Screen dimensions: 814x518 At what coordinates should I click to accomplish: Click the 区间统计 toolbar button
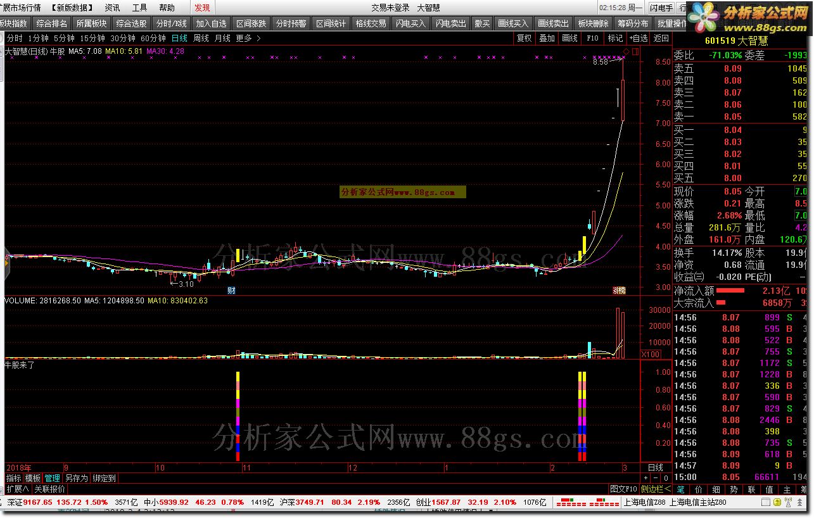tap(331, 23)
